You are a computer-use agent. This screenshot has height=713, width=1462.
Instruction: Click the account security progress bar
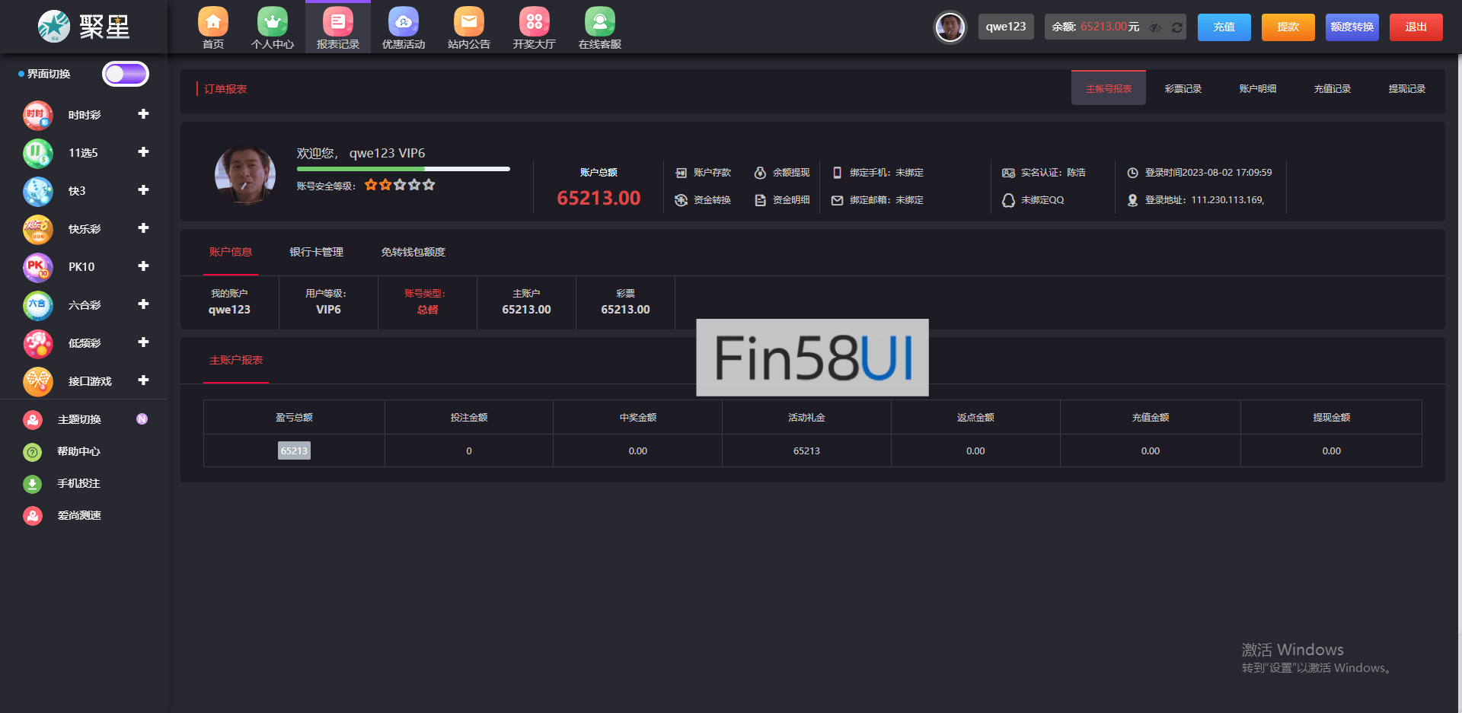(x=403, y=169)
